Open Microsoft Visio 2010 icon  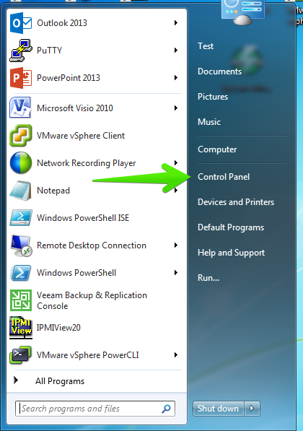click(20, 108)
